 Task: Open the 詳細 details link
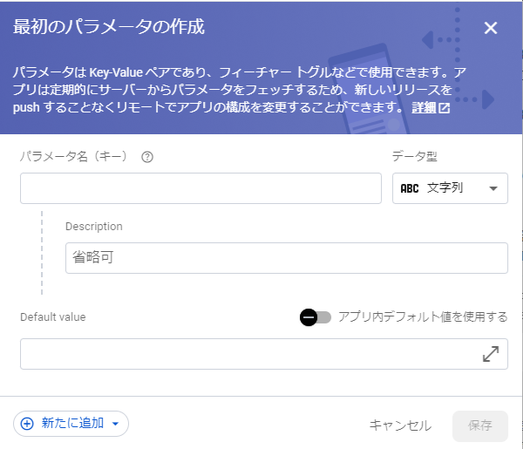click(x=431, y=108)
